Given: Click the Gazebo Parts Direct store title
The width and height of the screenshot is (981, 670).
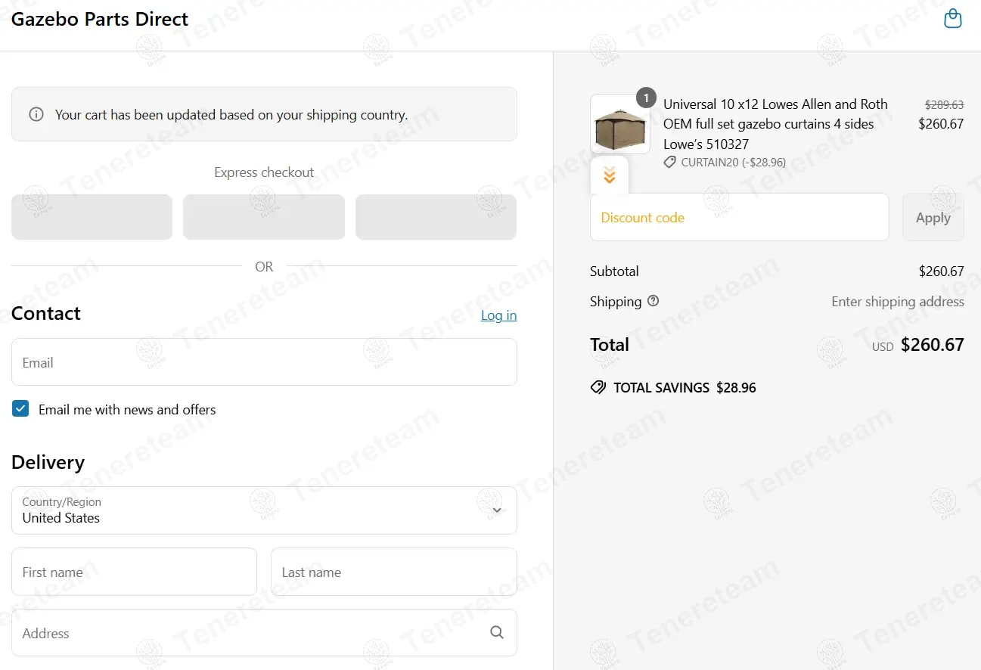Looking at the screenshot, I should (100, 19).
